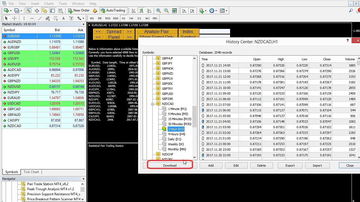Switch chart to bar chart icon
This screenshot has height=202, width=360.
[x=134, y=11]
